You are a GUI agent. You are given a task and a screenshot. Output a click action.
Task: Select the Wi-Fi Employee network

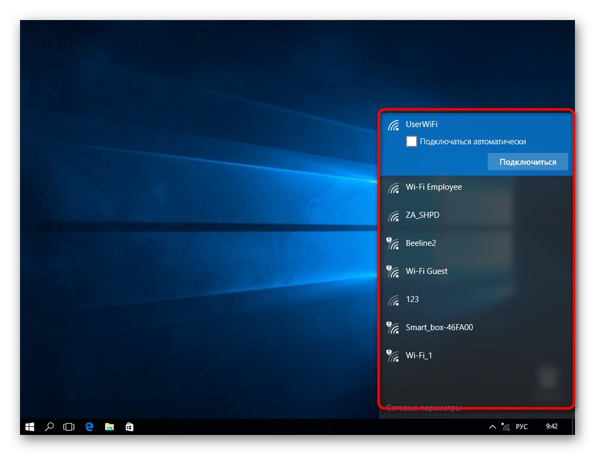476,187
